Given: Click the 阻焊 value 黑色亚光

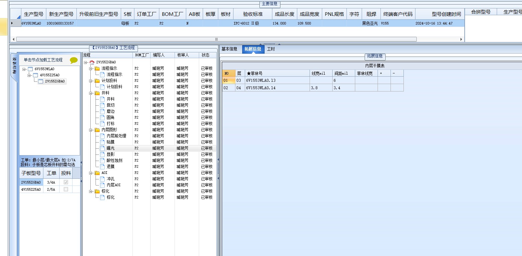Looking at the screenshot, I should [370, 23].
